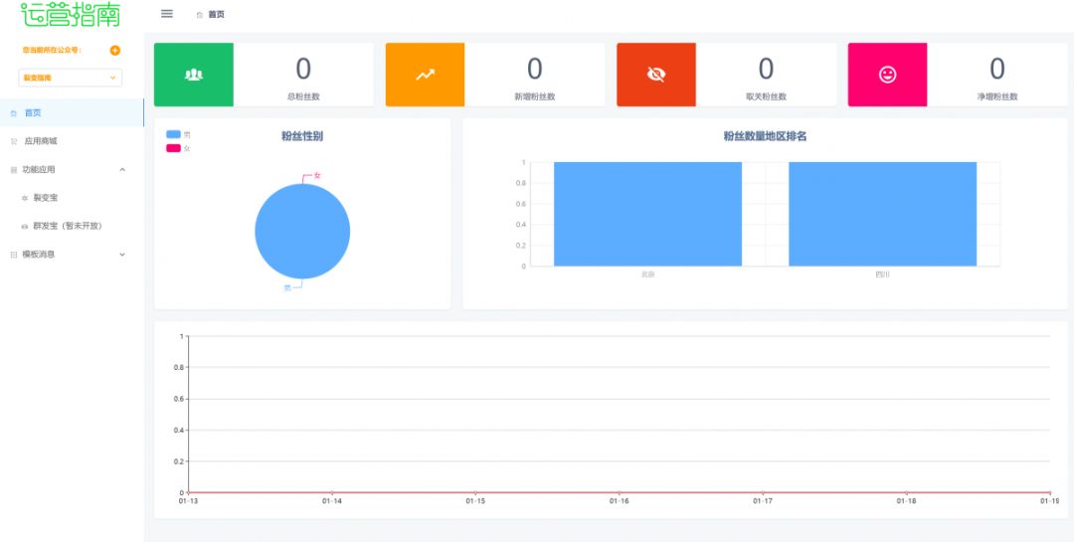Open the 裂变指南 account dropdown
Screen dimensions: 1074x542
pos(70,78)
